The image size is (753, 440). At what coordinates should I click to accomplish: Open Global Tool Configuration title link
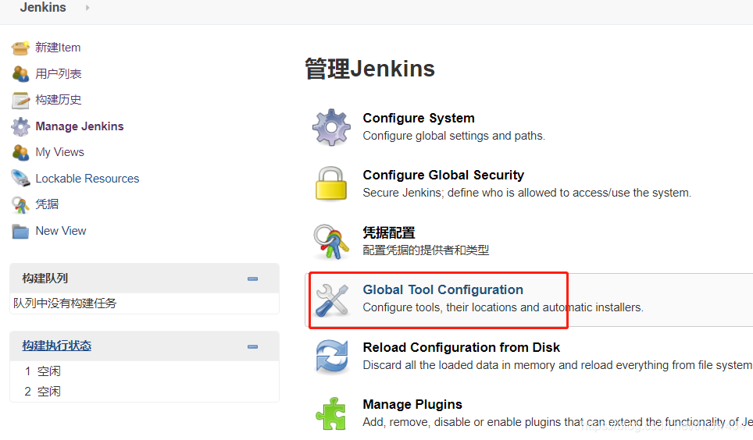(x=443, y=289)
